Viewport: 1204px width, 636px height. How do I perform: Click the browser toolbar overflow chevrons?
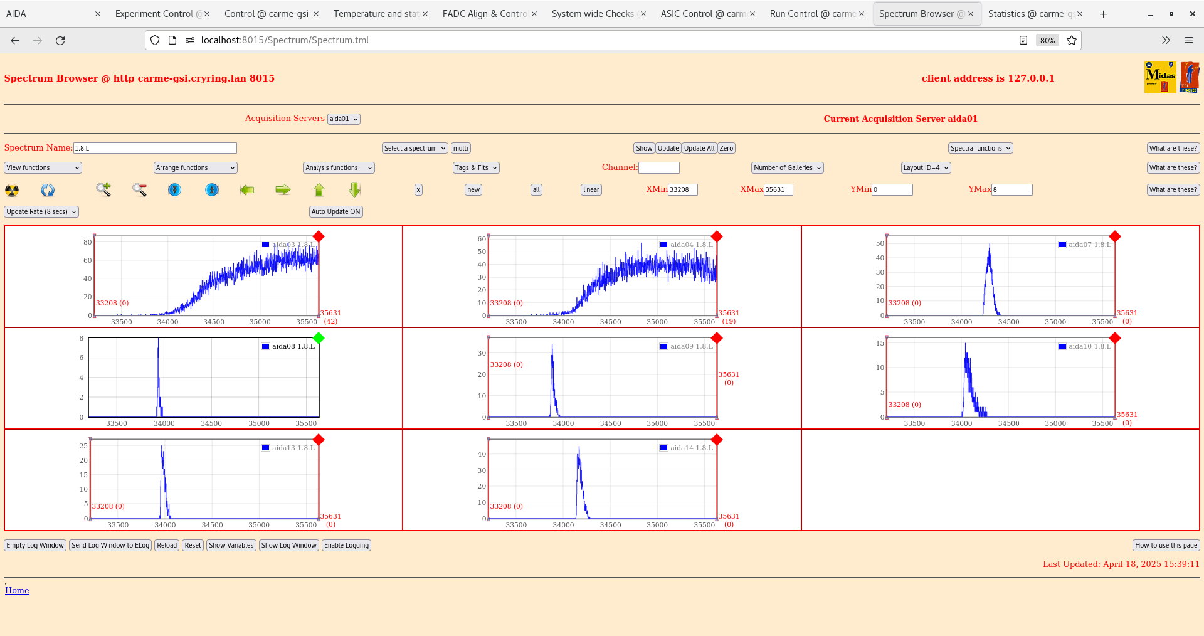point(1166,40)
